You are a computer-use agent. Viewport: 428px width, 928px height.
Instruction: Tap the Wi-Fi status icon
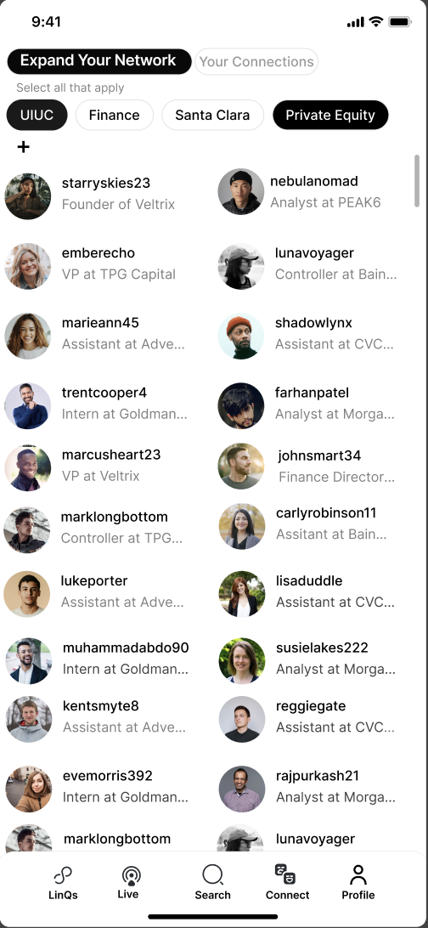375,22
